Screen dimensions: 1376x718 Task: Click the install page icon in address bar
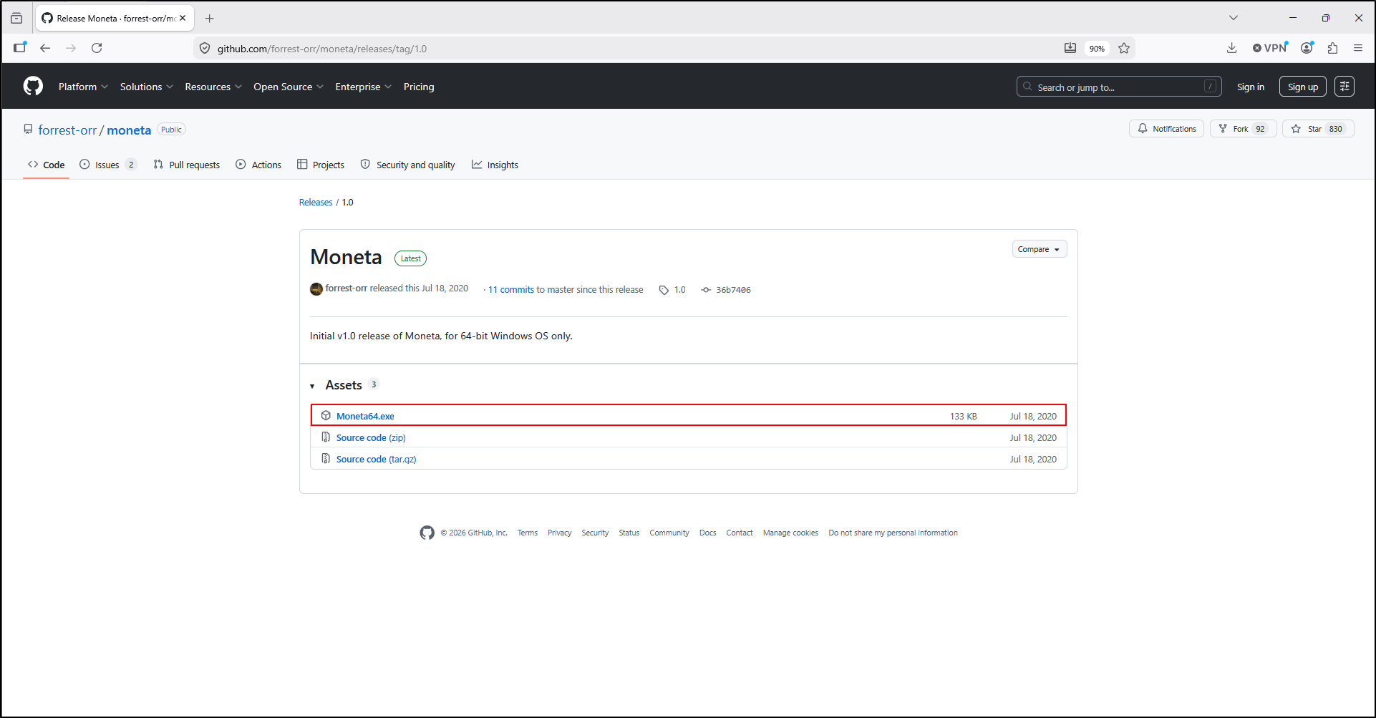1070,48
